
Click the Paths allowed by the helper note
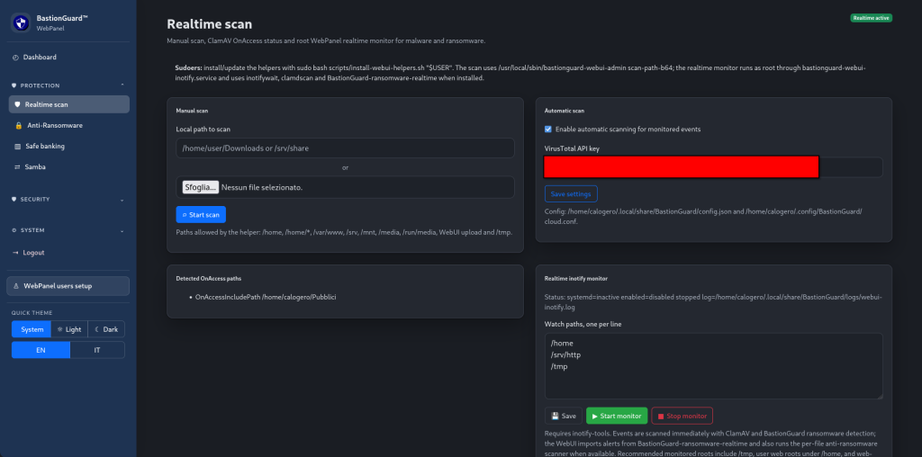coord(344,232)
